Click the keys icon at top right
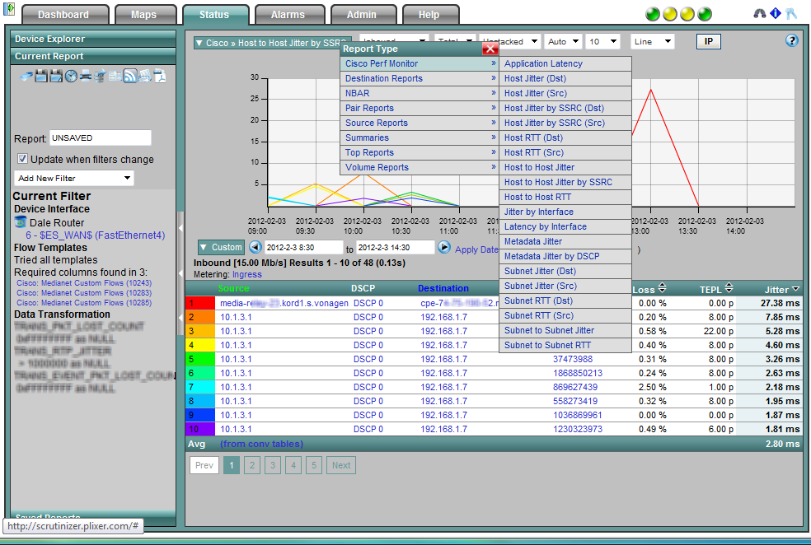This screenshot has width=811, height=545. (791, 14)
